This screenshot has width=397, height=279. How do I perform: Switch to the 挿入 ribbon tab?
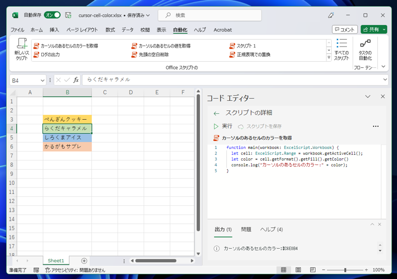[54, 30]
